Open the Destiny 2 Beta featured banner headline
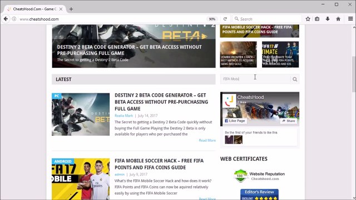This screenshot has height=200, width=356. 129,50
